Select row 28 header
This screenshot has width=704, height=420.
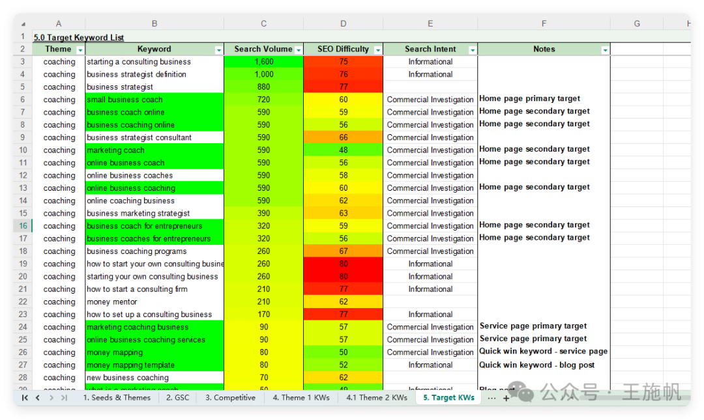[x=23, y=378]
